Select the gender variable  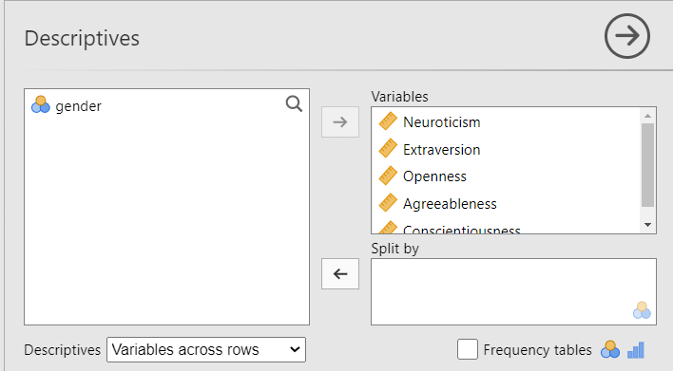tap(79, 106)
